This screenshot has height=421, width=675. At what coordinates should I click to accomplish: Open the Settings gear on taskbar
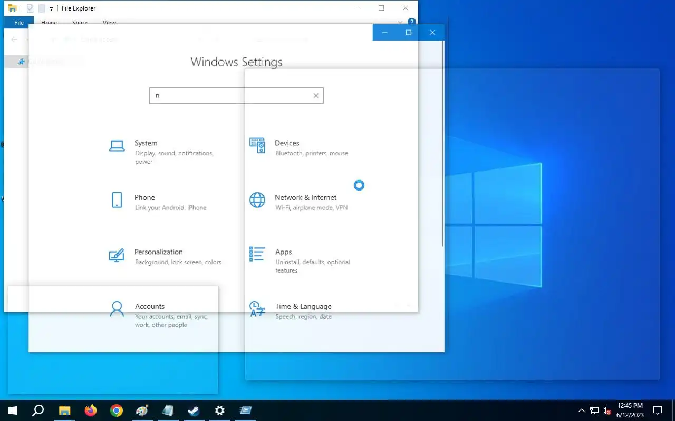click(x=220, y=410)
